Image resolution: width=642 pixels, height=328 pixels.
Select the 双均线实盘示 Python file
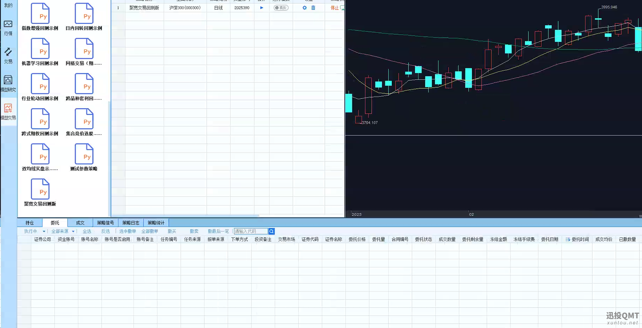point(40,158)
